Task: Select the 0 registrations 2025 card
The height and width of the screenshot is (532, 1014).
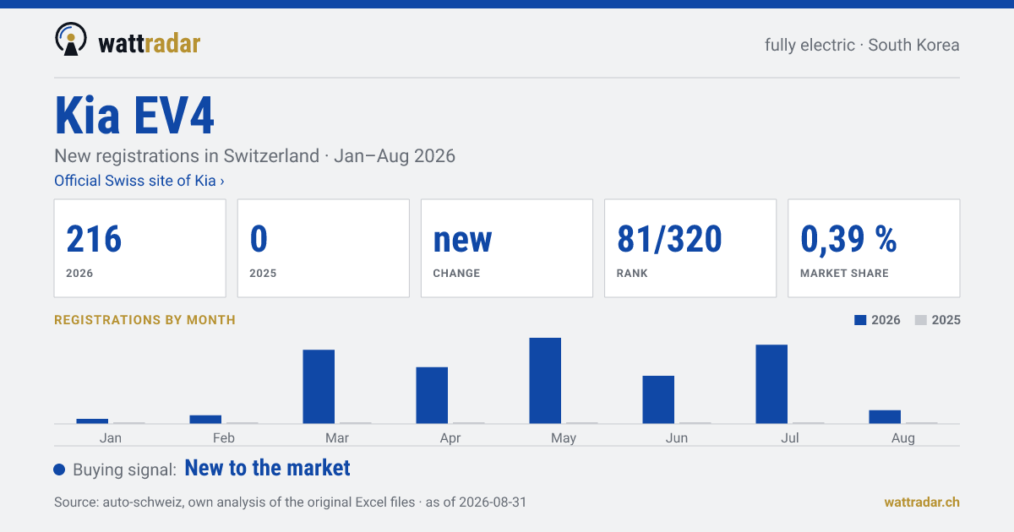Action: tap(324, 248)
